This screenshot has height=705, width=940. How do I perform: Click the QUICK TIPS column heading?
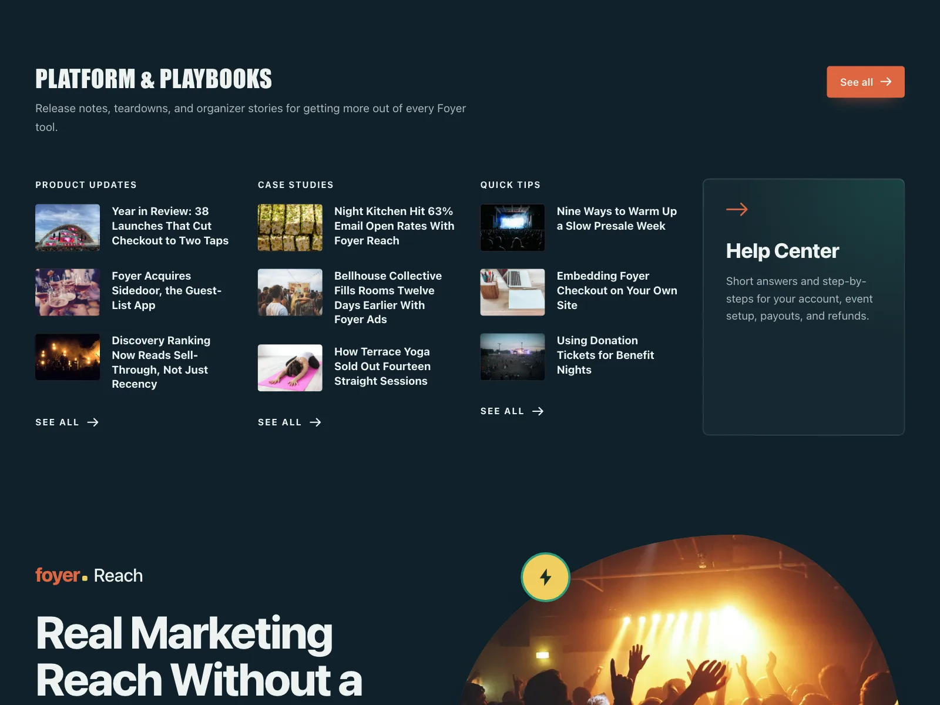(x=511, y=184)
